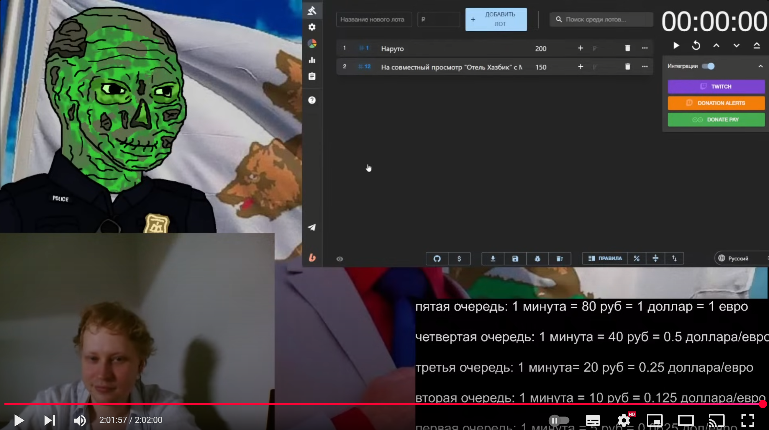Viewport: 769px width, 430px height.
Task: Open the statistics bar chart icon
Action: (x=312, y=60)
